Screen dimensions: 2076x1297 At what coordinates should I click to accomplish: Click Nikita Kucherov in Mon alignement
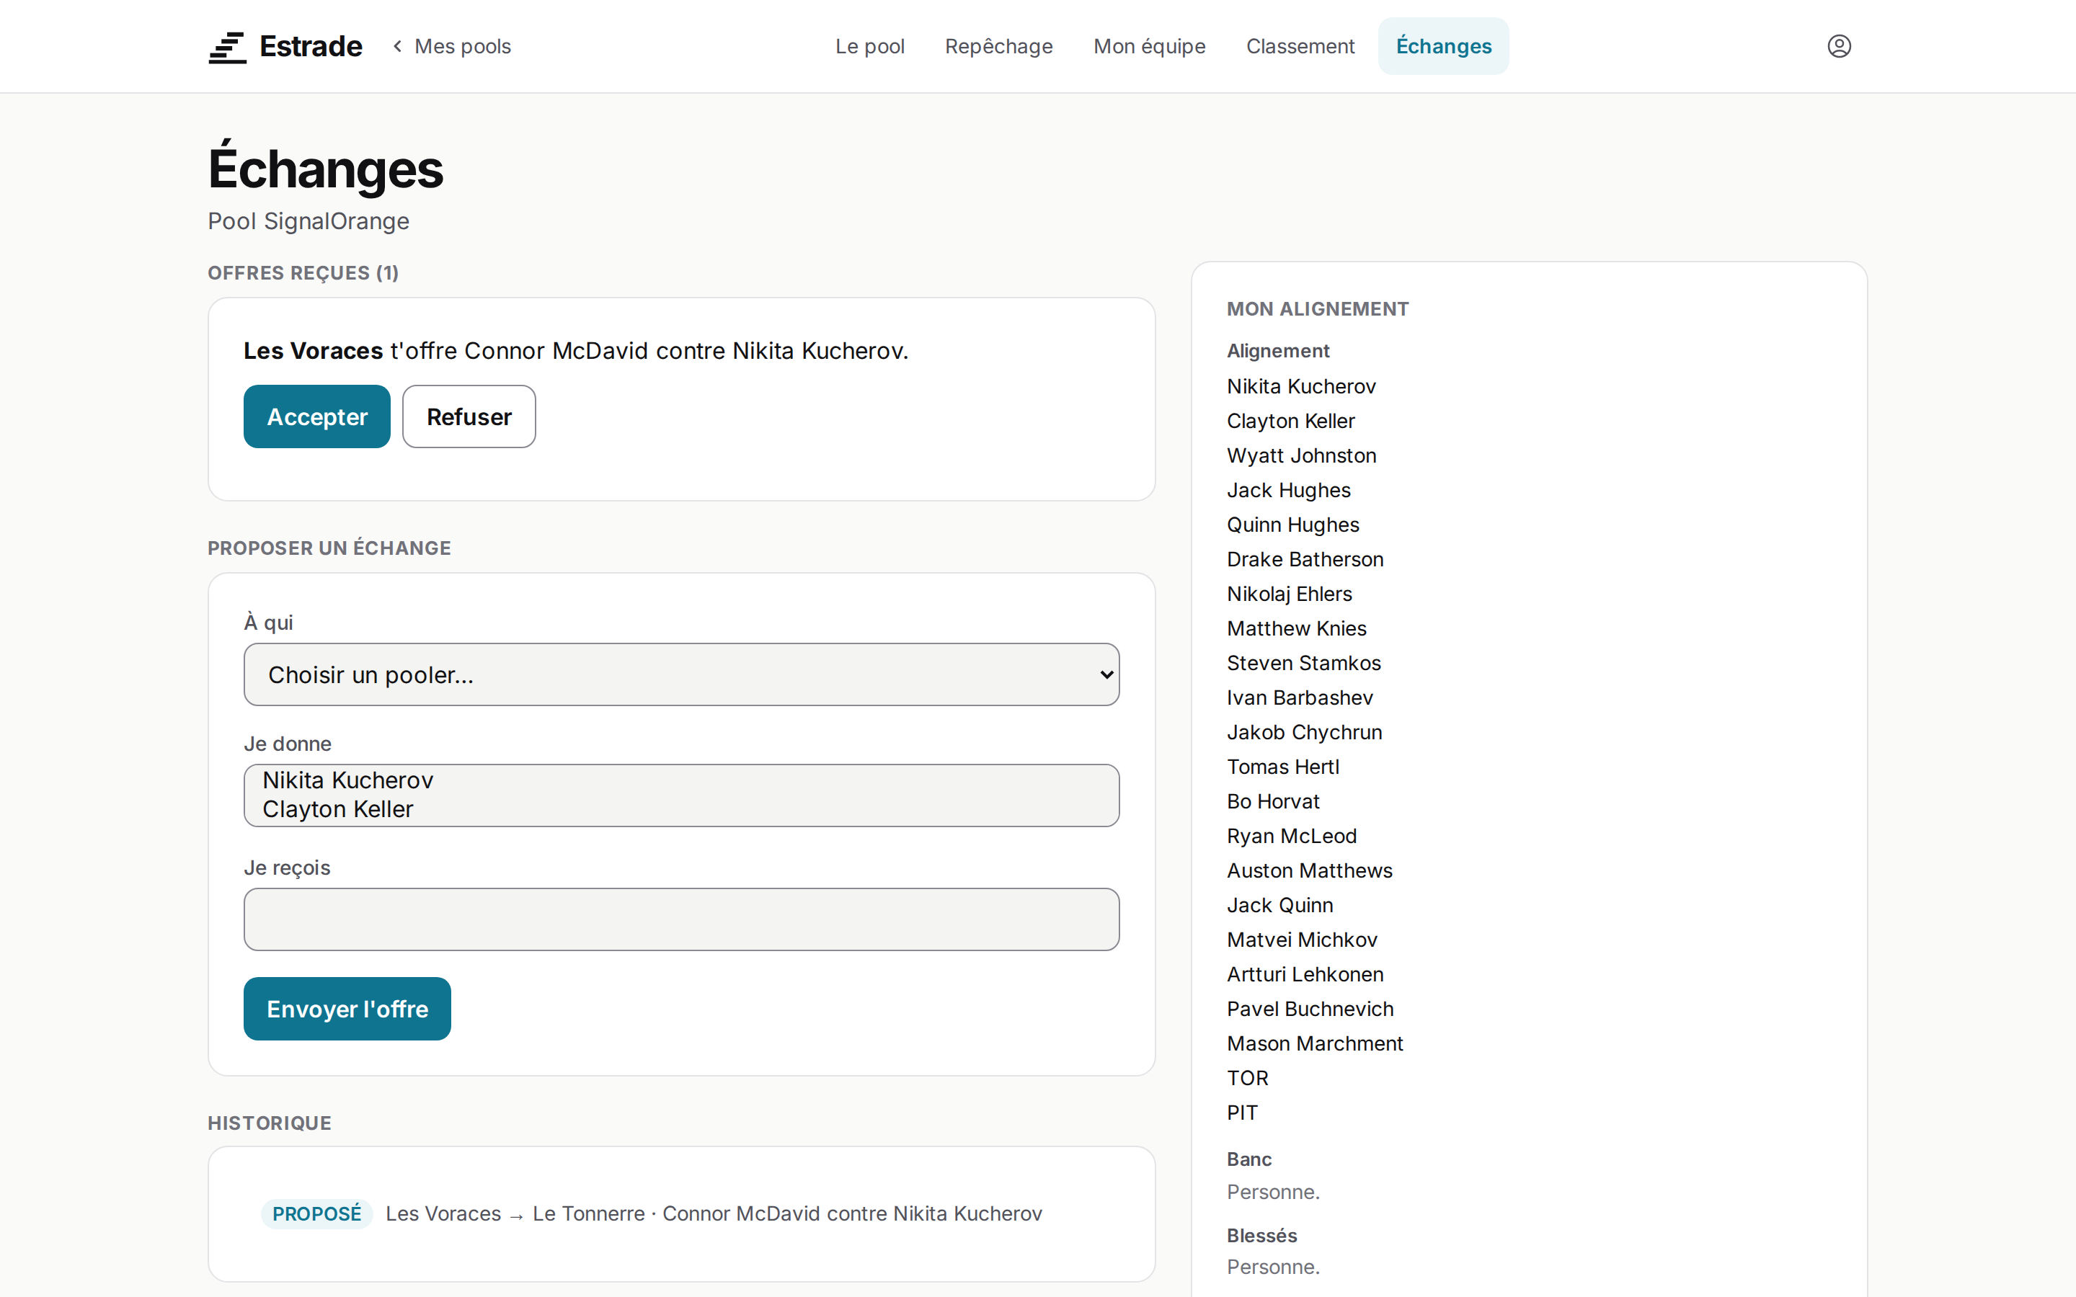coord(1301,386)
